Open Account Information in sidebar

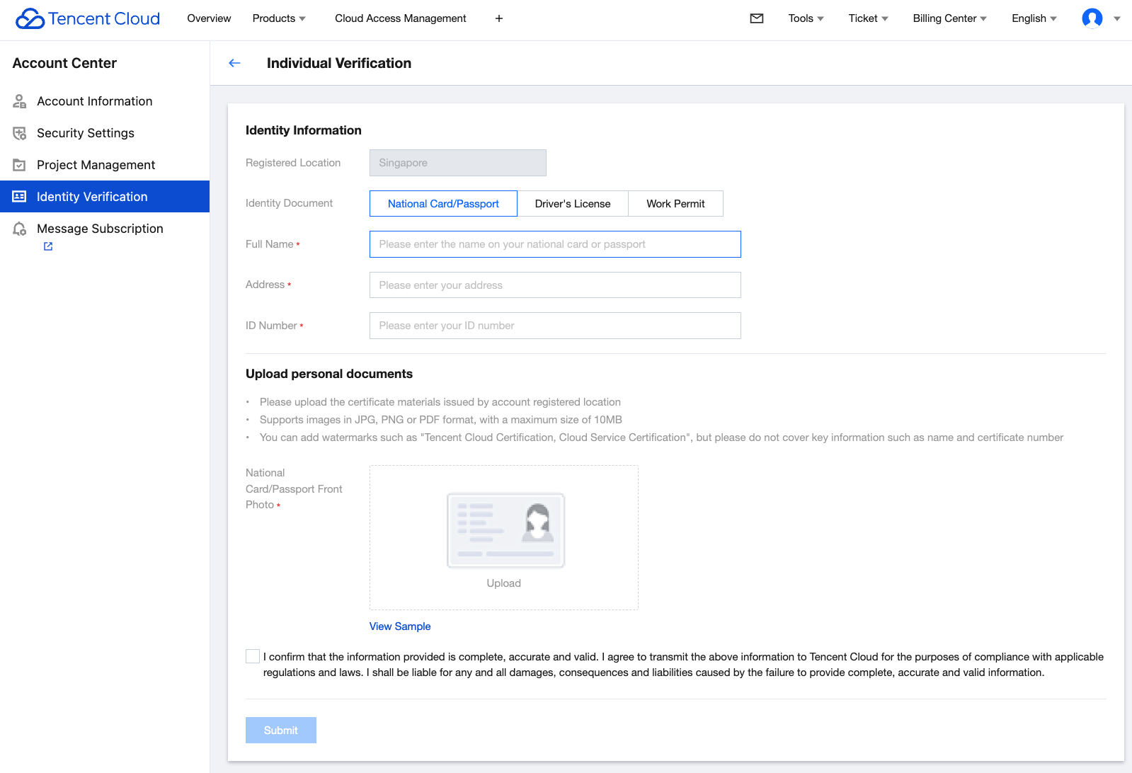94,101
